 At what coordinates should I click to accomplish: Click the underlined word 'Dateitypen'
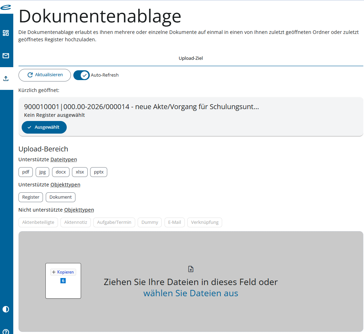coord(64,160)
